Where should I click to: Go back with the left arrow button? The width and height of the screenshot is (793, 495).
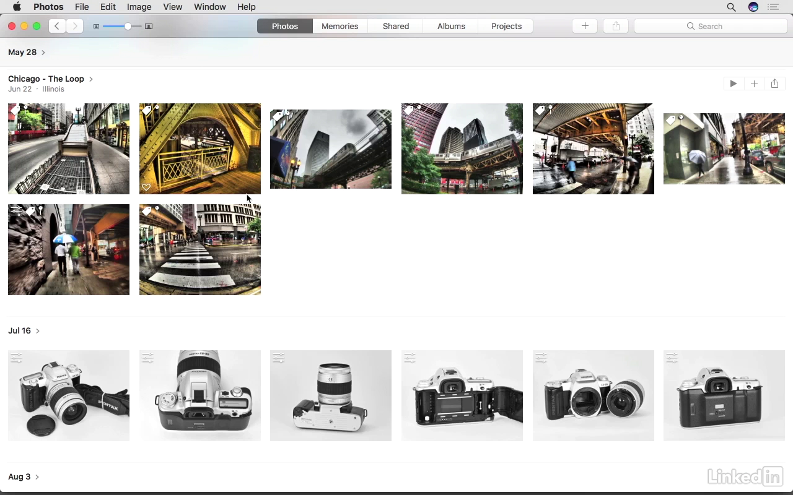click(x=57, y=26)
